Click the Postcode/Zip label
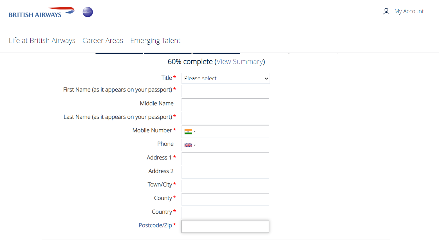The height and width of the screenshot is (246, 439). click(155, 225)
